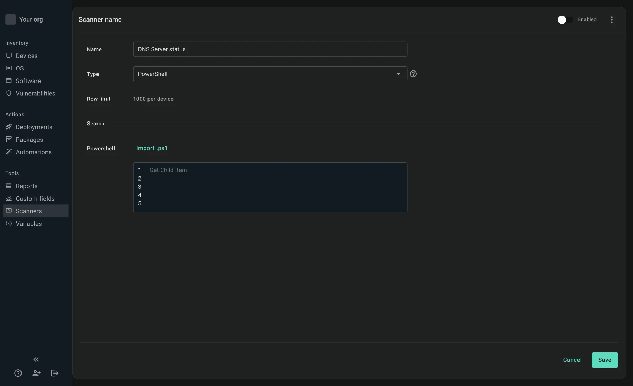Go to Custom fields under Tools
Image resolution: width=633 pixels, height=386 pixels.
(x=35, y=198)
